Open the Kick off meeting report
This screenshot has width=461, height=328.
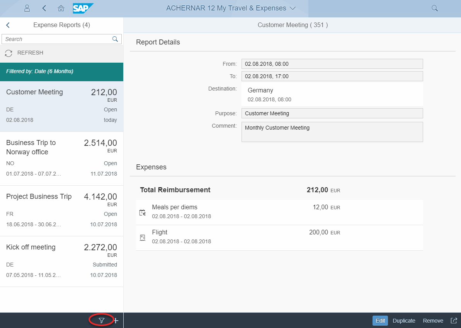tap(61, 261)
